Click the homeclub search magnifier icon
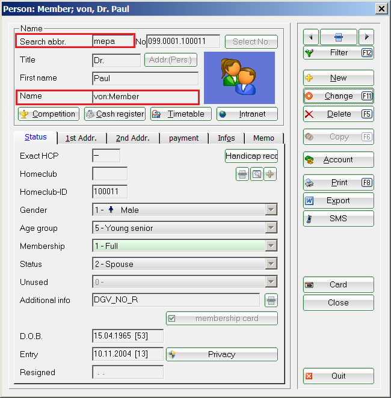The width and height of the screenshot is (391, 398). (x=257, y=174)
